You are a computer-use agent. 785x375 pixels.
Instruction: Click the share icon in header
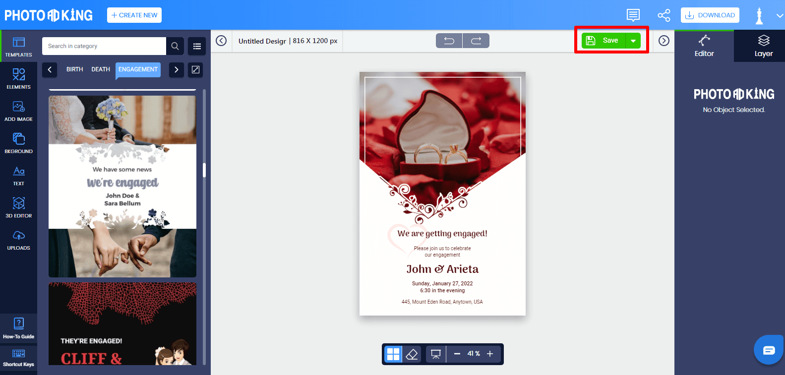(x=664, y=15)
